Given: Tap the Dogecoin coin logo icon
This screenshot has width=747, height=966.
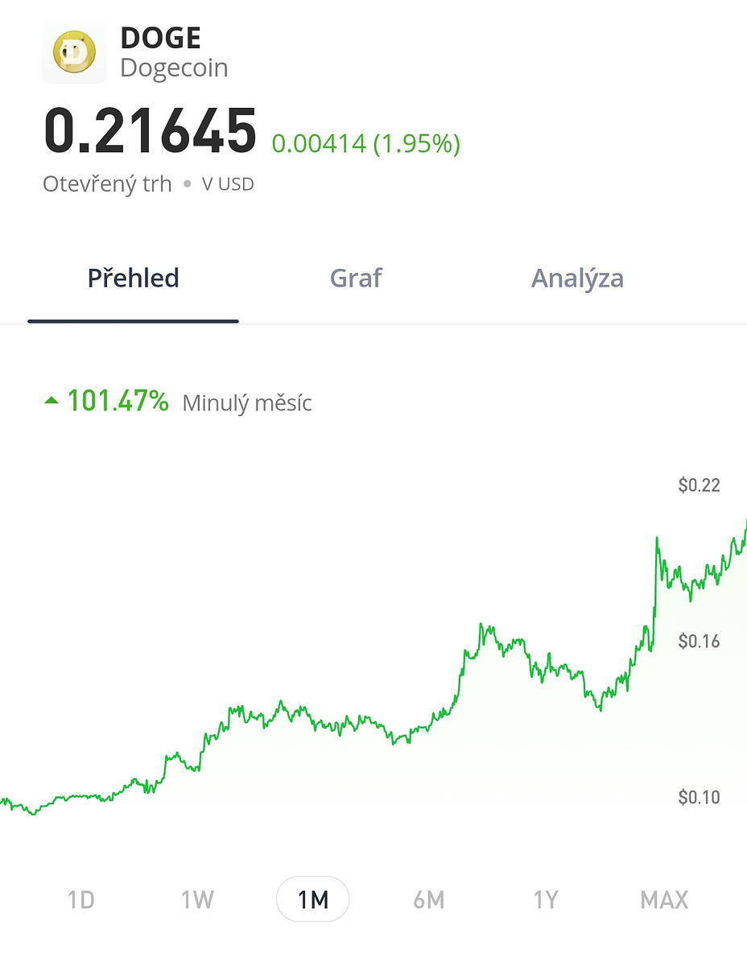Looking at the screenshot, I should click(x=74, y=52).
